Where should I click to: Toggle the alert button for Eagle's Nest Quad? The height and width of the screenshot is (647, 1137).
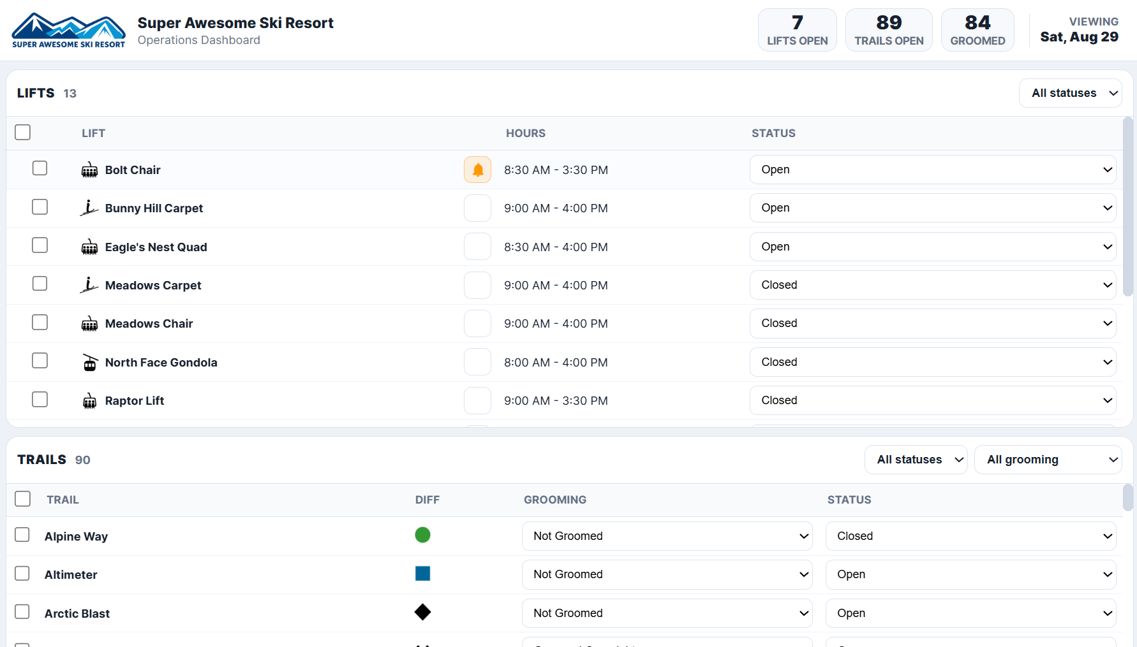pyautogui.click(x=477, y=247)
